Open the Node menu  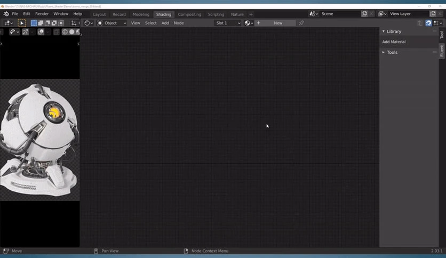179,23
